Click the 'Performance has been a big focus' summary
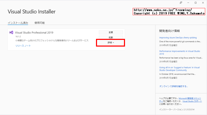Screen dimensions: 207x115 (181, 58)
